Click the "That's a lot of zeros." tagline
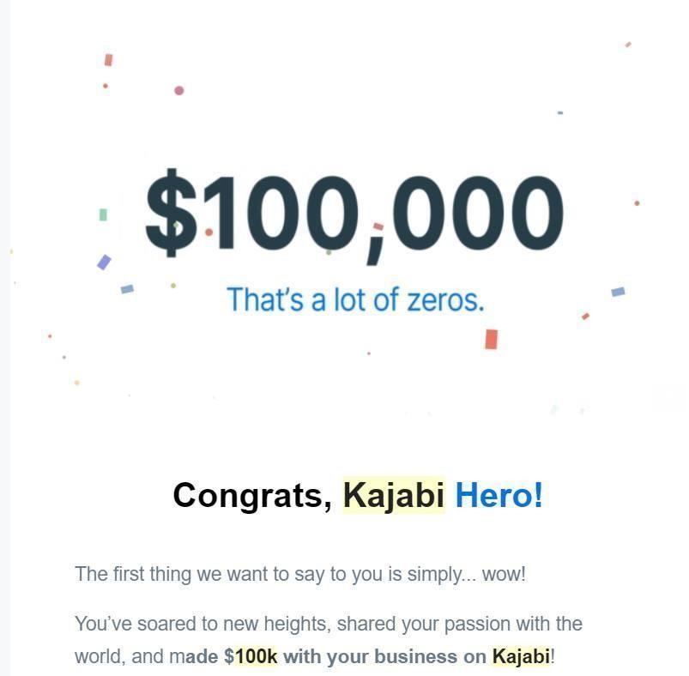The height and width of the screenshot is (676, 689). (x=355, y=299)
